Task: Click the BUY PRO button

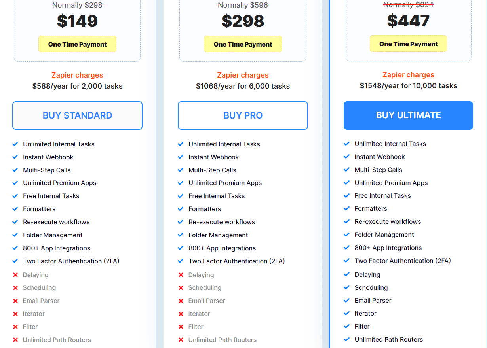Action: 243,115
